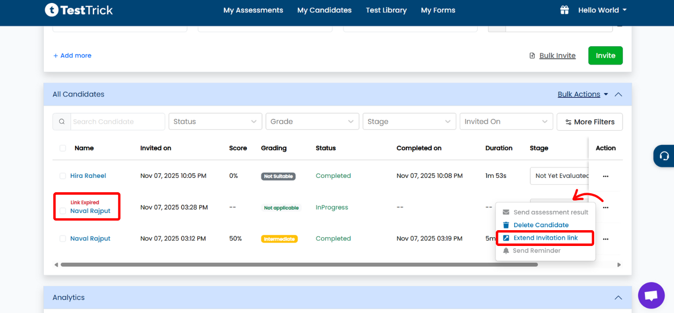Open the Status filter dropdown
Screen dimensions: 674x313
(215, 122)
